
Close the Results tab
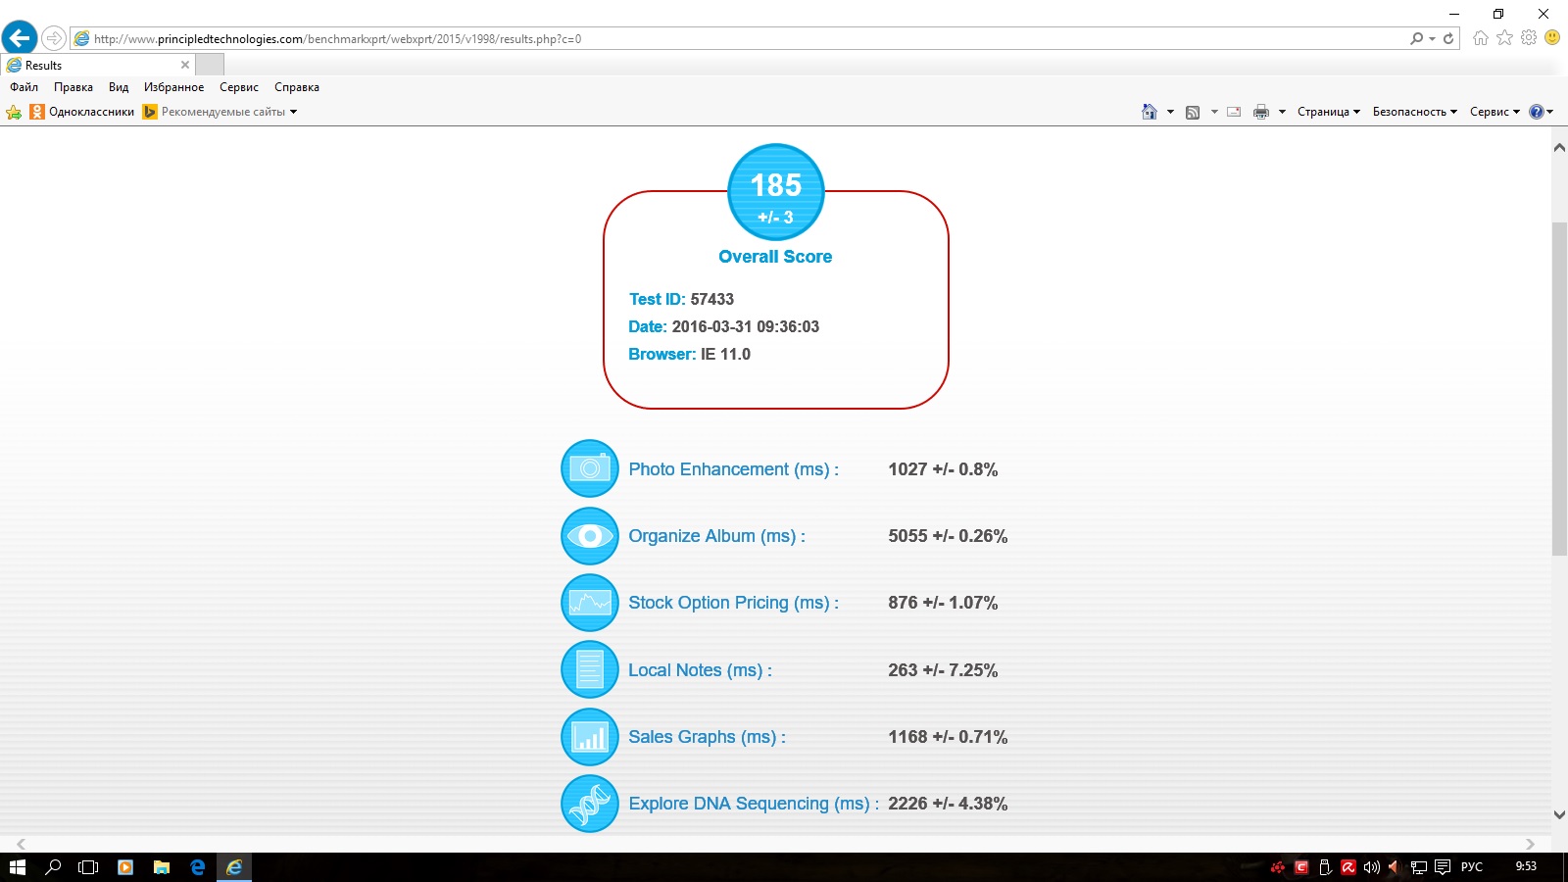185,65
